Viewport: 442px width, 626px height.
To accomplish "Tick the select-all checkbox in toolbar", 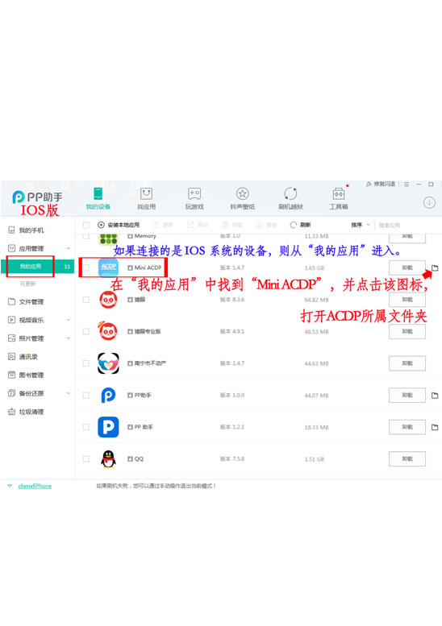I will (86, 225).
